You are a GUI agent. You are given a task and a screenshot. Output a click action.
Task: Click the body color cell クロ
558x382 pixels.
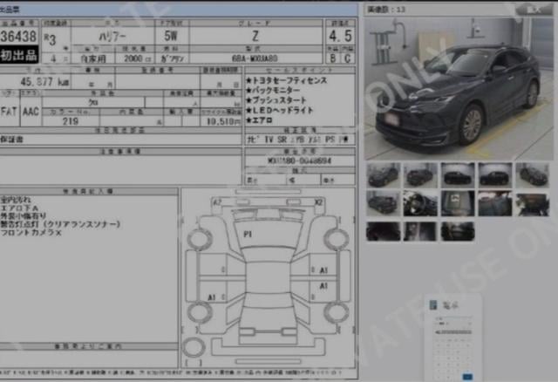tap(93, 102)
